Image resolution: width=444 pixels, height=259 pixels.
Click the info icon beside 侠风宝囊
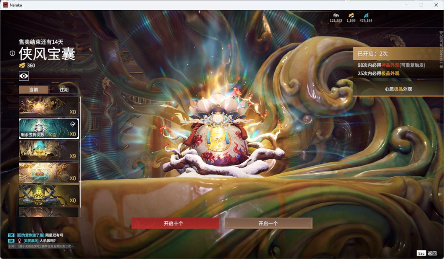12,53
